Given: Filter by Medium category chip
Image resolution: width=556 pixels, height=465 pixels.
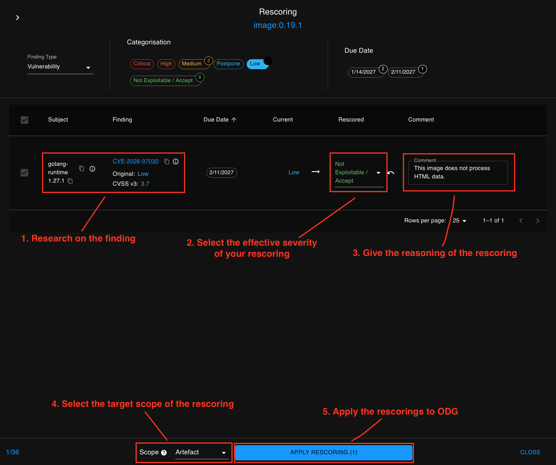Looking at the screenshot, I should [x=194, y=64].
